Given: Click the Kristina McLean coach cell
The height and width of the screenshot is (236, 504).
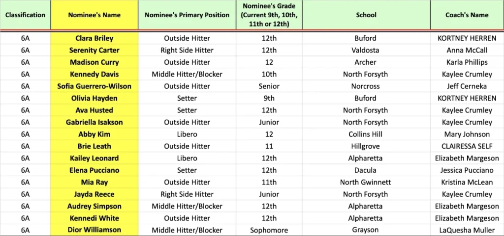Looking at the screenshot, I should 466,183.
